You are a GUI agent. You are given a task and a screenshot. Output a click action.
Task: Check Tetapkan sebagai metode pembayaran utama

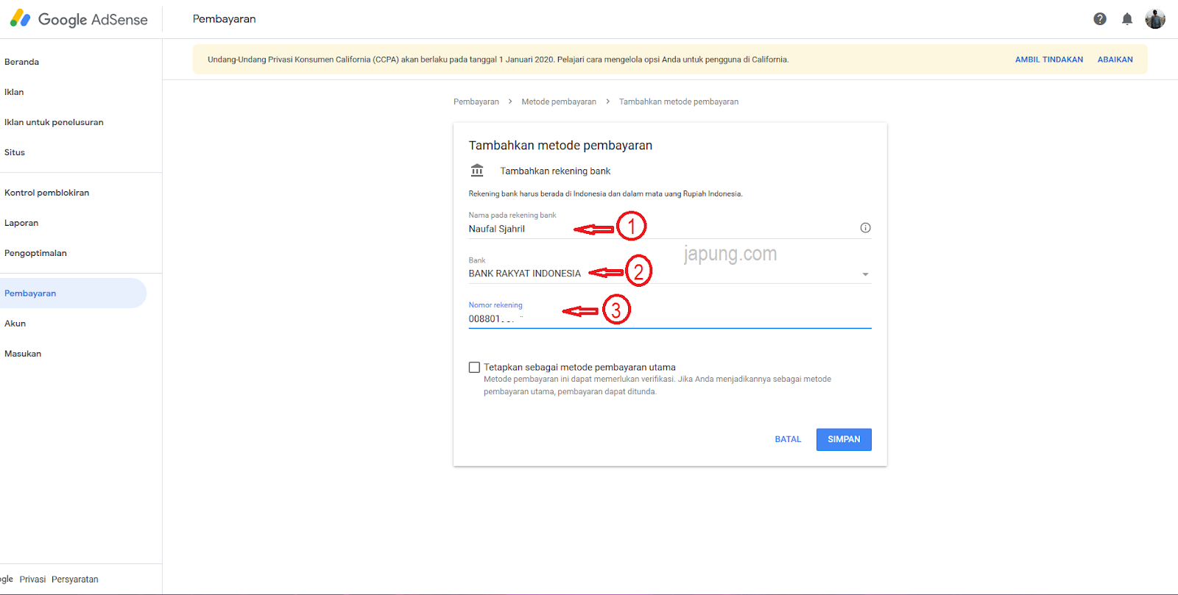(474, 367)
